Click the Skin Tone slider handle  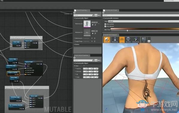128,30
